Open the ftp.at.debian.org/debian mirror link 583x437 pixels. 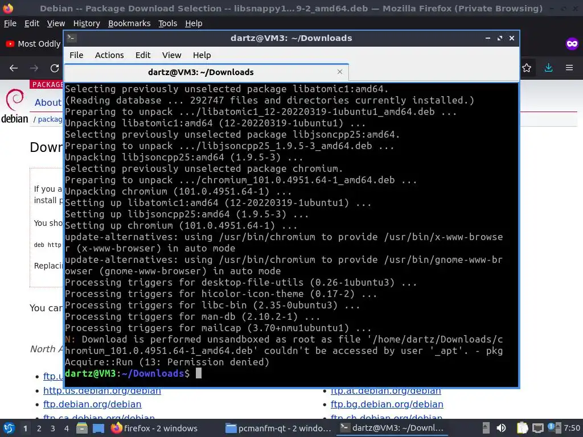click(x=385, y=390)
